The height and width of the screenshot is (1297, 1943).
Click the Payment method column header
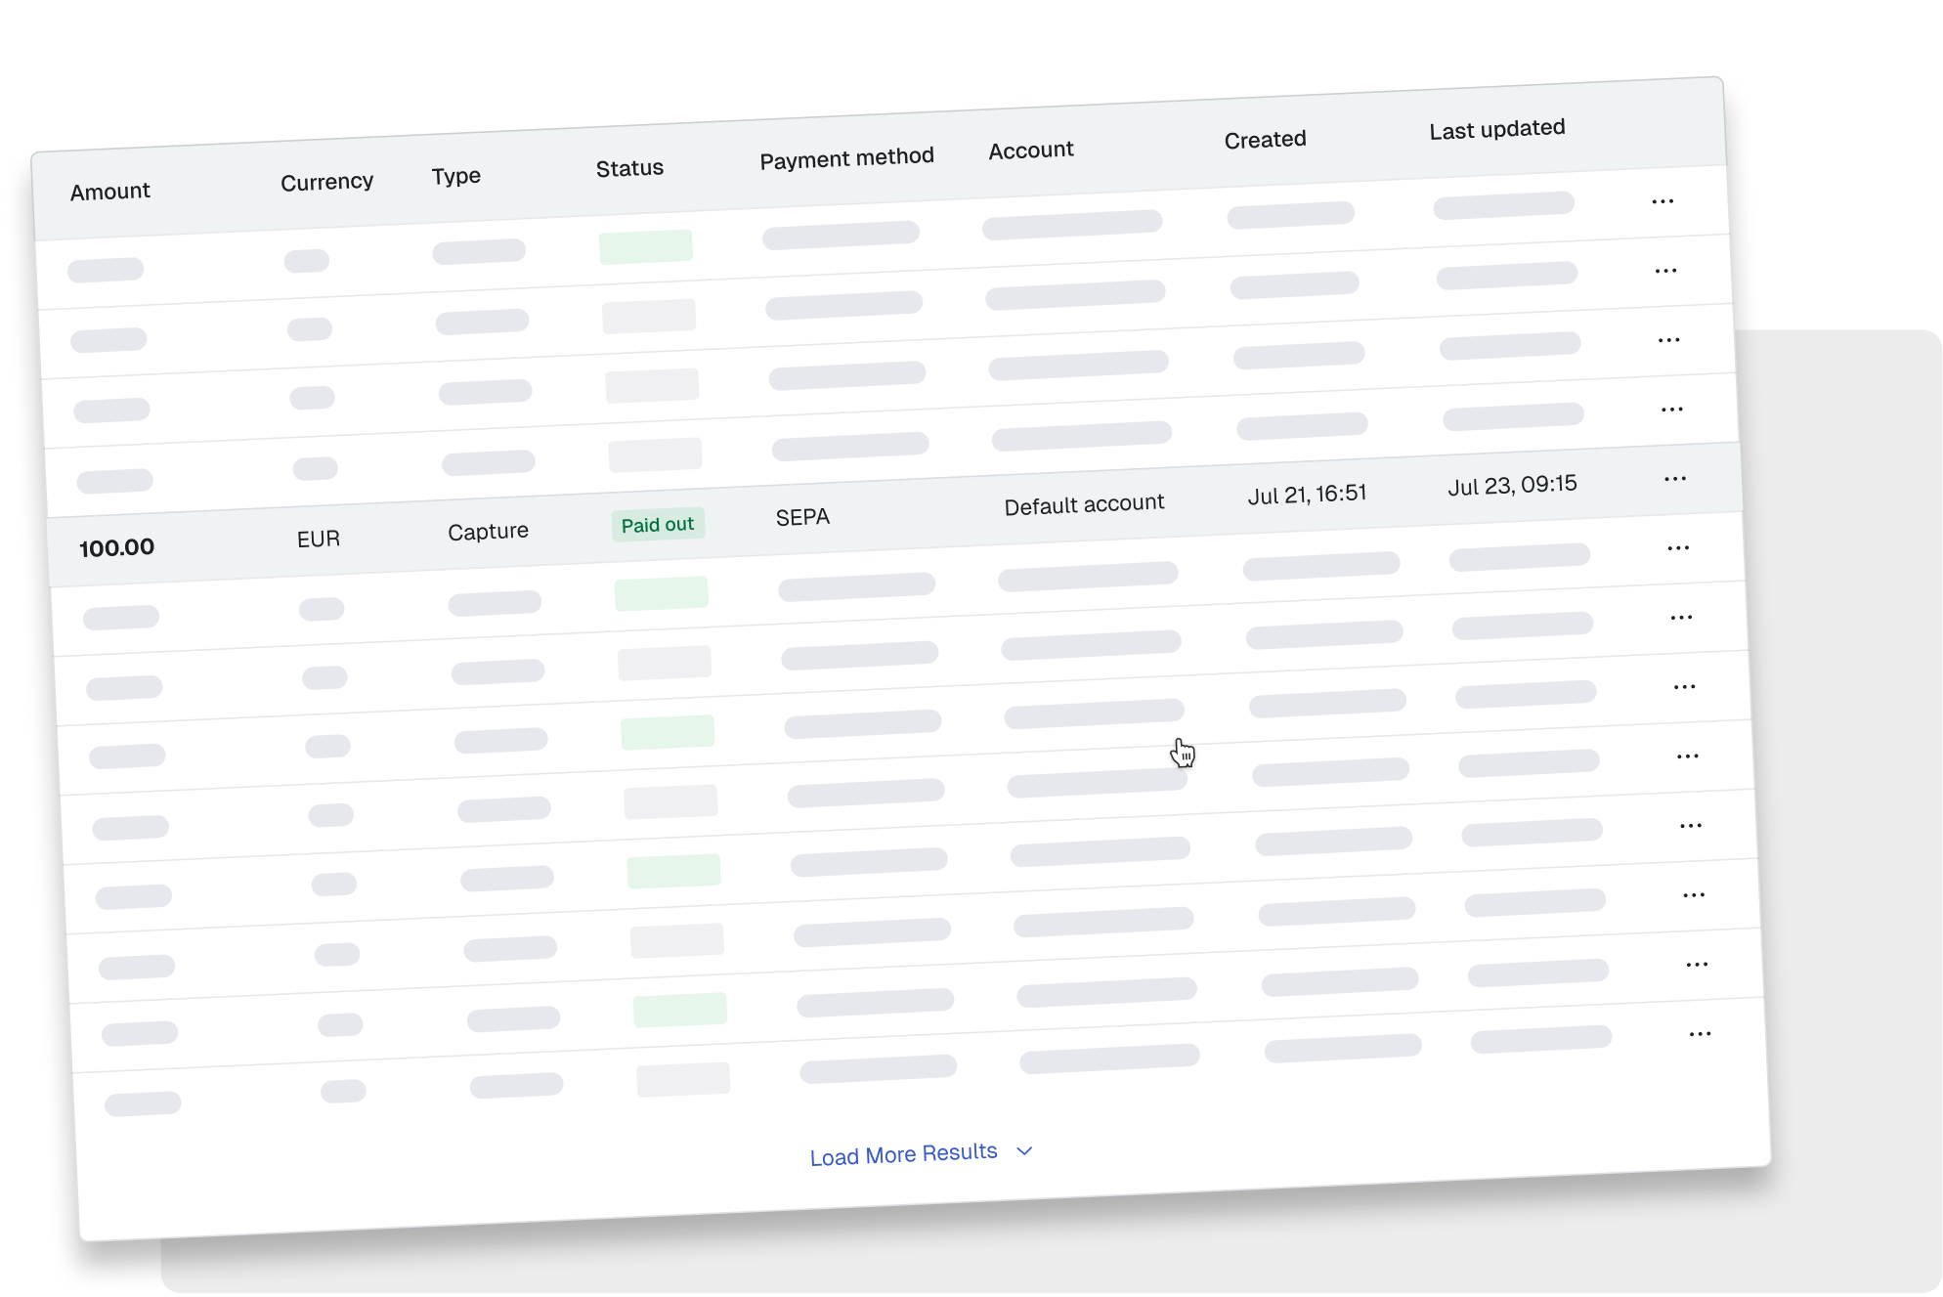click(846, 158)
